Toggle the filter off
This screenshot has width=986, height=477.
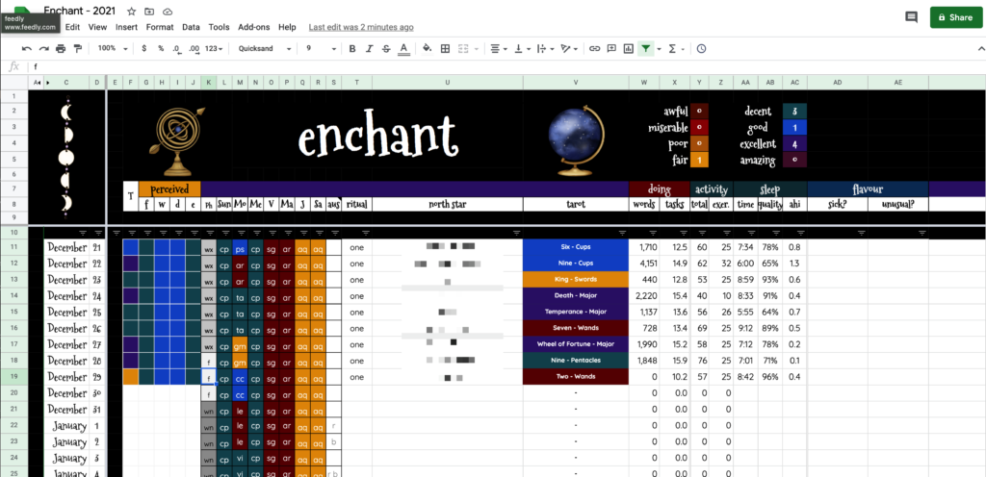coord(645,48)
